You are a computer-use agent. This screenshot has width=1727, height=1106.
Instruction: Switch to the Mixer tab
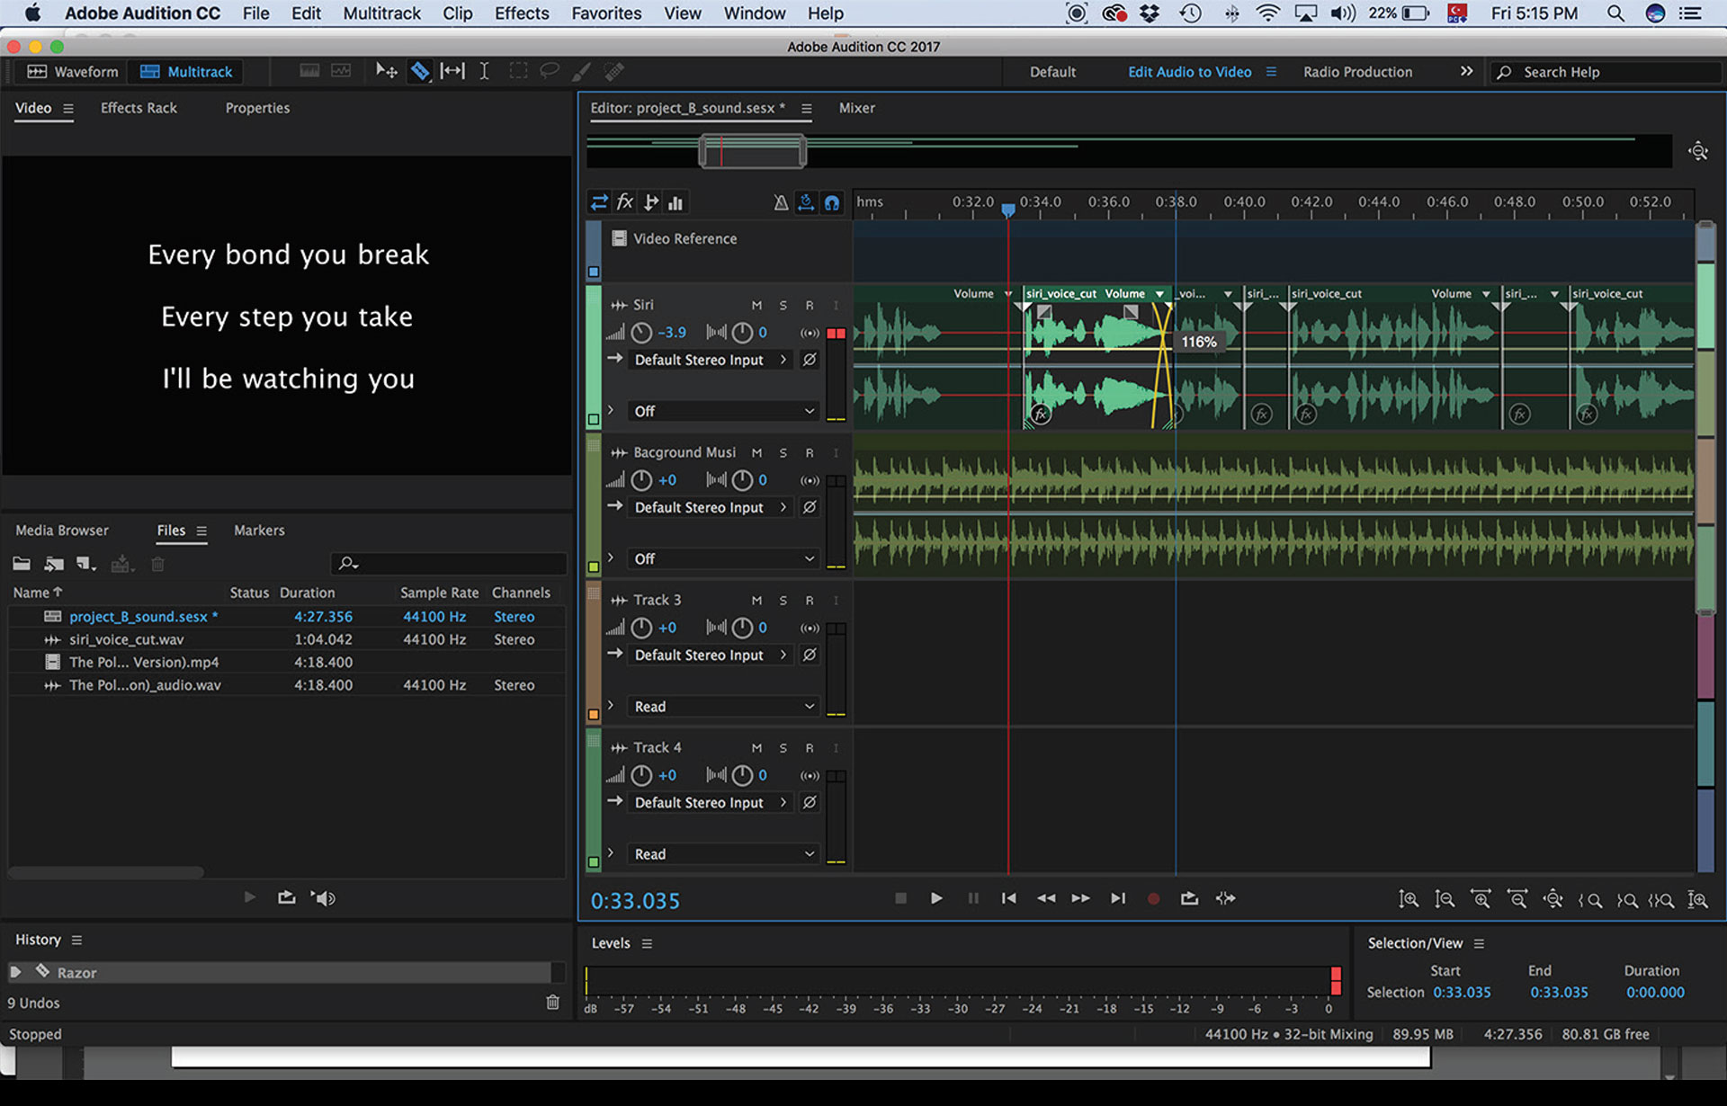pos(856,108)
